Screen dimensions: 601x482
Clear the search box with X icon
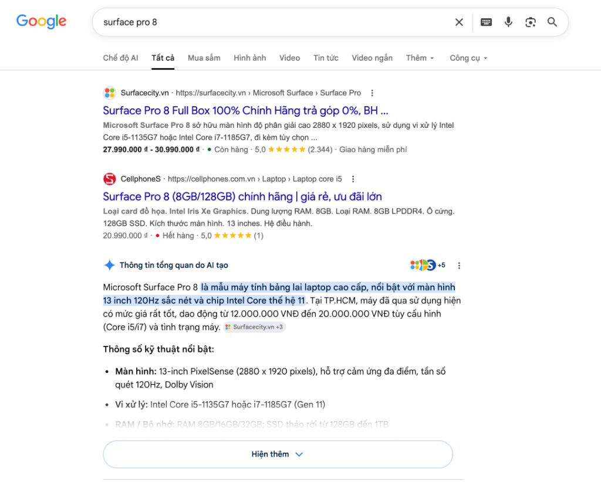tap(459, 22)
